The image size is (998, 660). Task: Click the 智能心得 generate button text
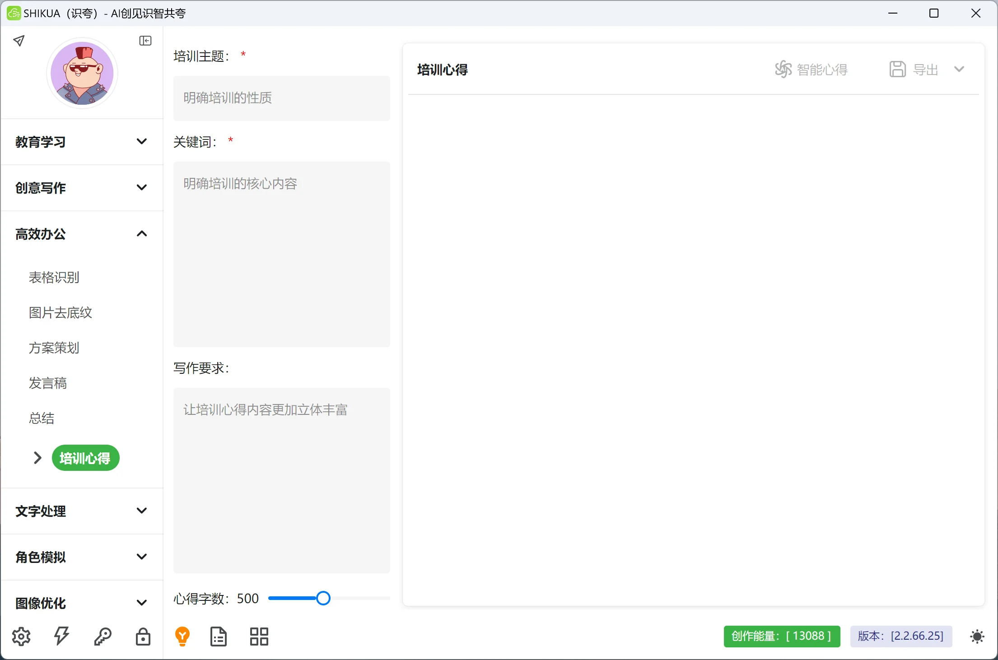pyautogui.click(x=822, y=70)
